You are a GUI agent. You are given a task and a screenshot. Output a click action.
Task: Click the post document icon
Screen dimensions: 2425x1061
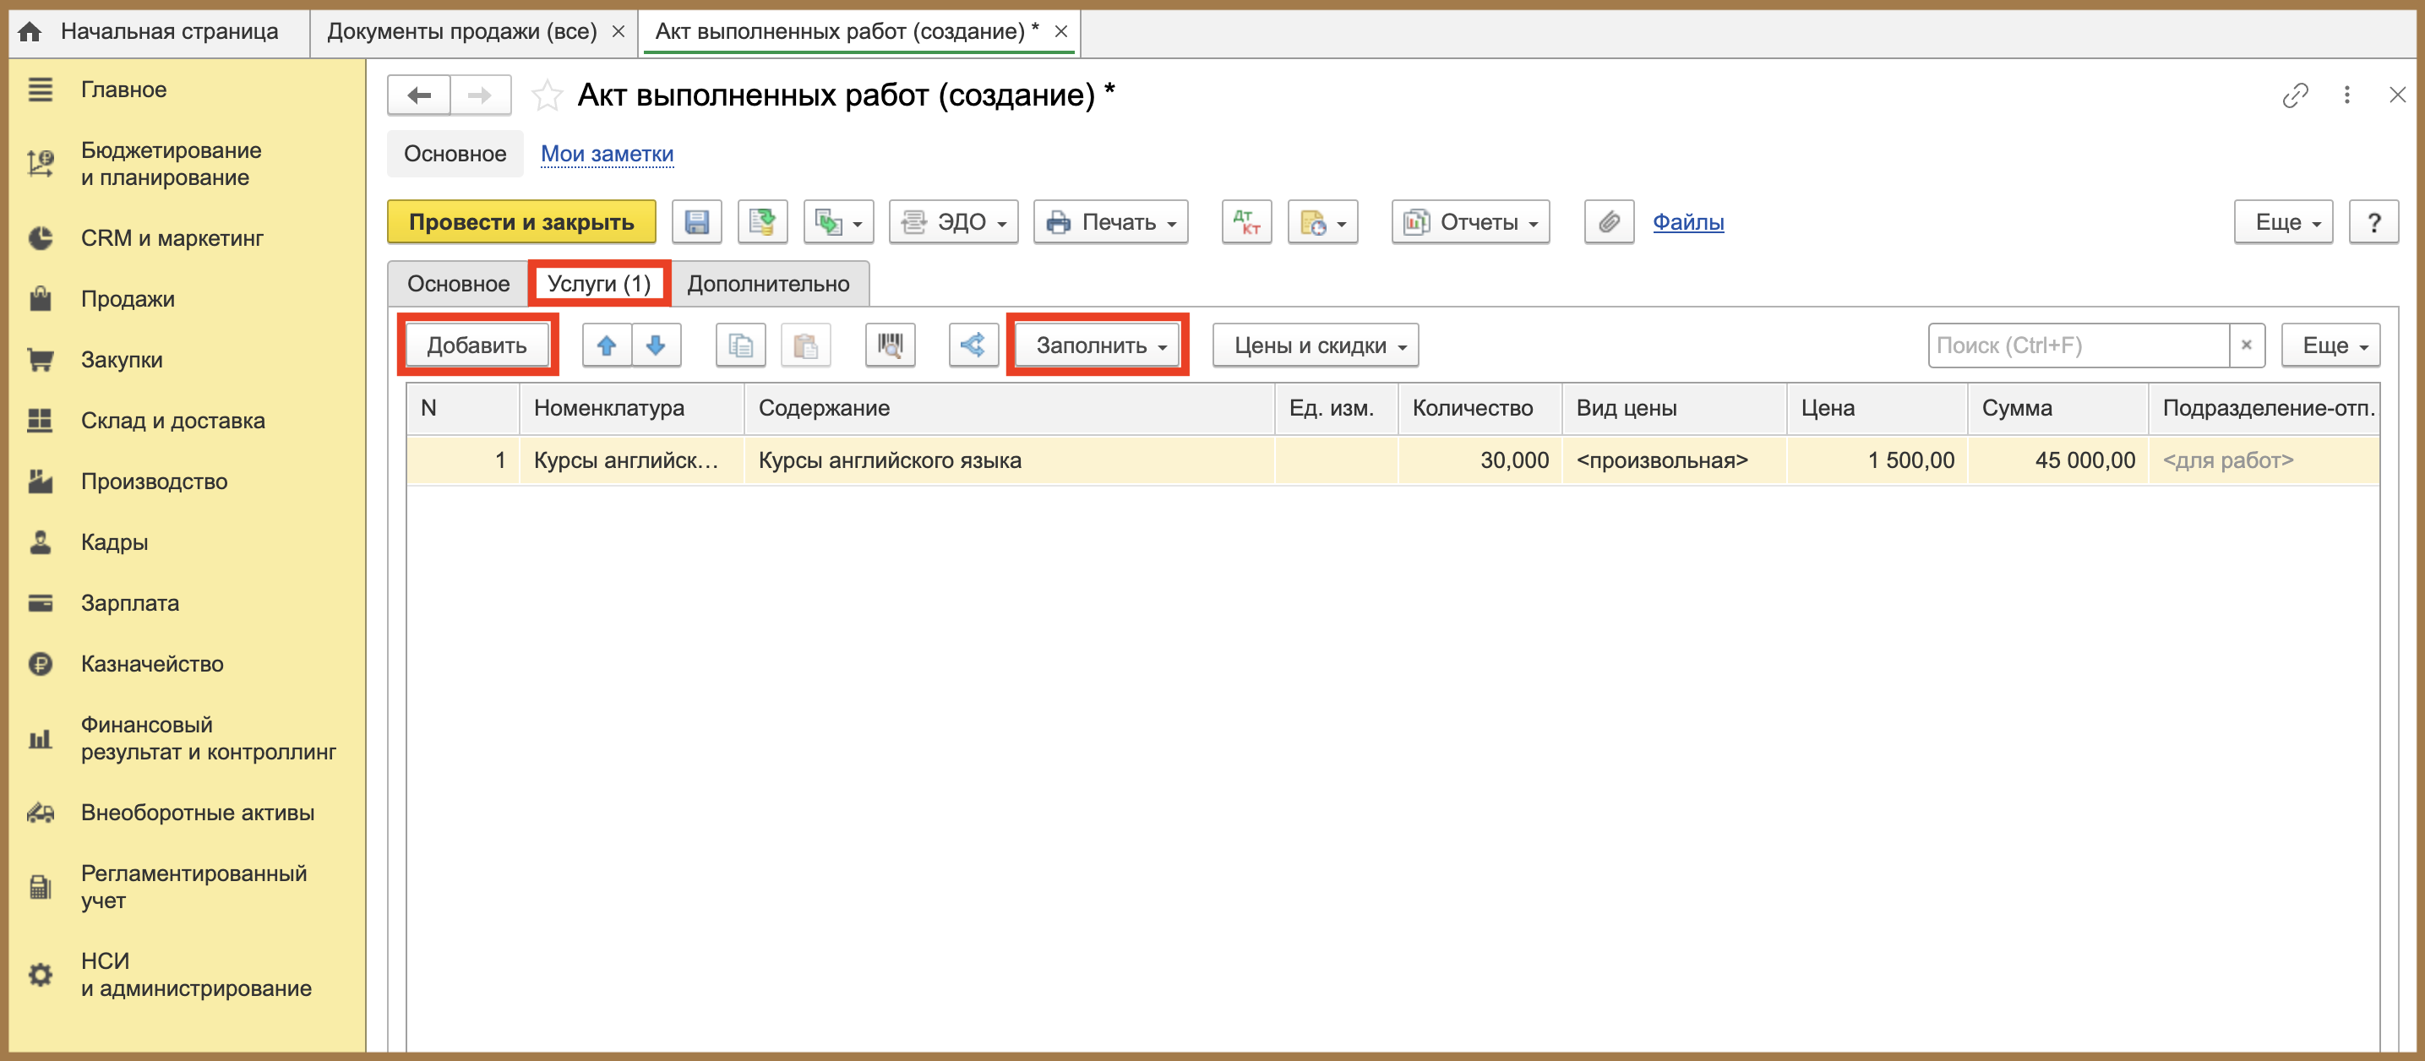(762, 222)
